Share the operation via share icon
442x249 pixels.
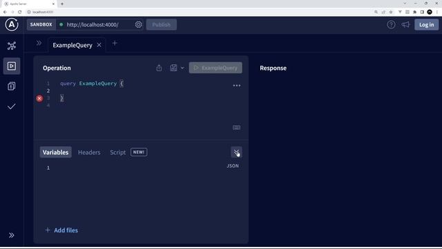coord(159,68)
